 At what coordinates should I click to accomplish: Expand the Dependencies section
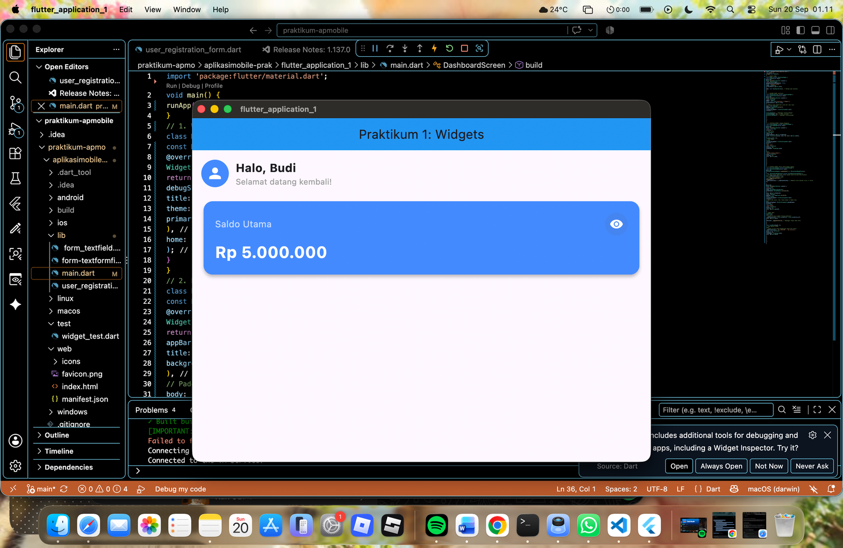click(68, 467)
